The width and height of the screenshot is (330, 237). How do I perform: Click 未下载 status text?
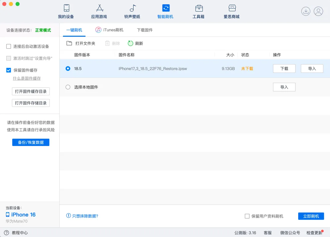point(247,68)
